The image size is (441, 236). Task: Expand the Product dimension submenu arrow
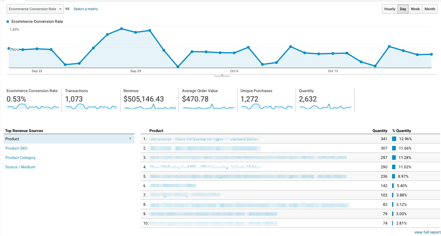pos(131,139)
